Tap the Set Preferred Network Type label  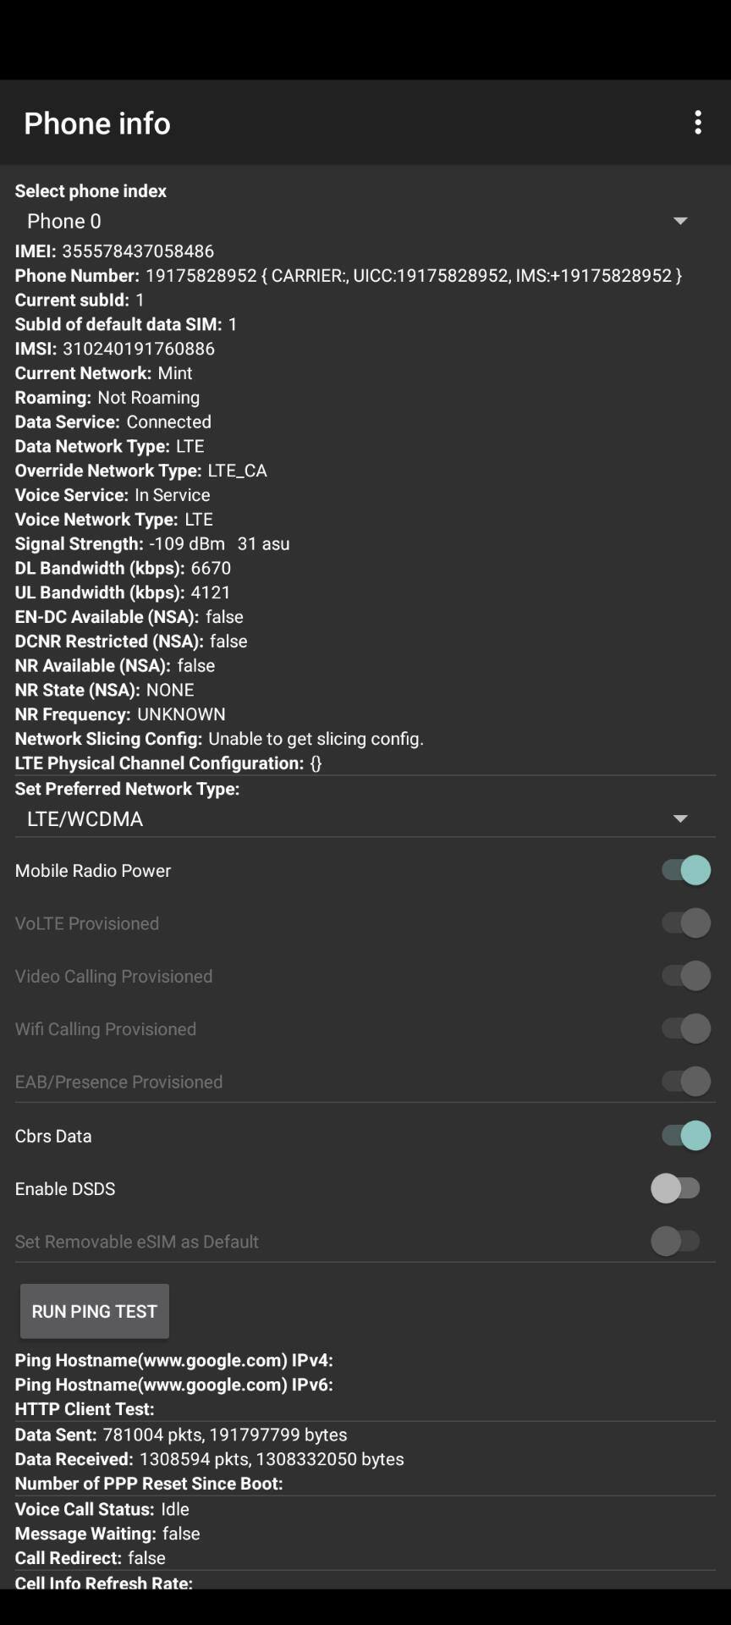point(127,789)
